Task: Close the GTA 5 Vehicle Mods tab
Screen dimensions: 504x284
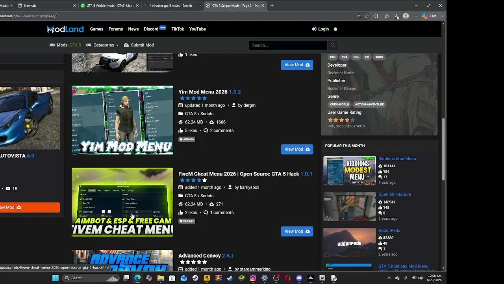Action: coord(137,6)
